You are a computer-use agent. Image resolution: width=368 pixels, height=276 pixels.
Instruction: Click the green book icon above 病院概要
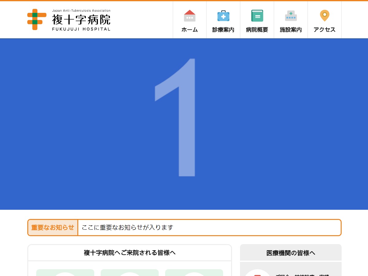click(257, 16)
